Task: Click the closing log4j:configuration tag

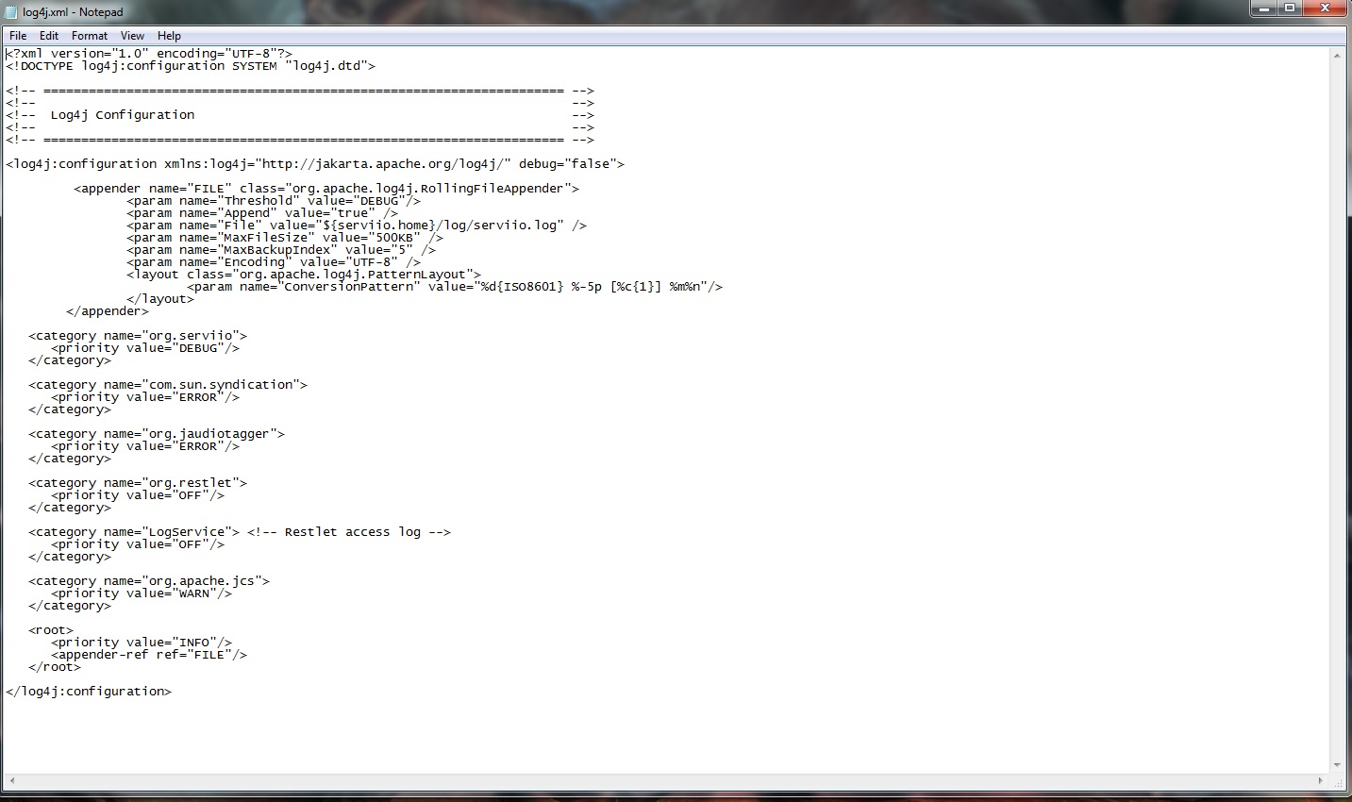Action: point(89,692)
